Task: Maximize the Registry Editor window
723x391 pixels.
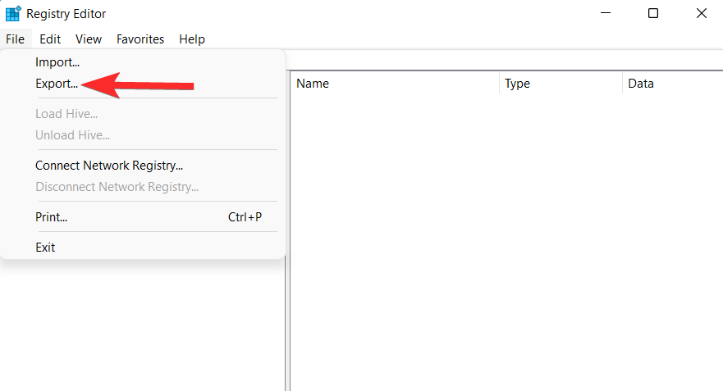Action: [x=653, y=13]
